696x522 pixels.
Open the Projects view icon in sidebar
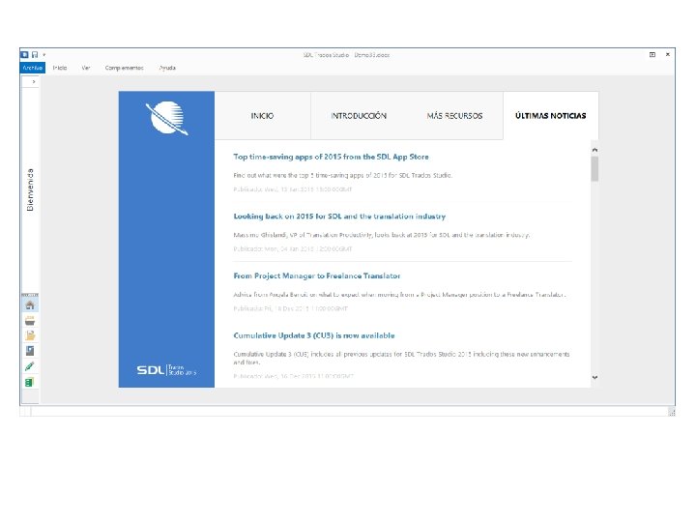click(30, 321)
